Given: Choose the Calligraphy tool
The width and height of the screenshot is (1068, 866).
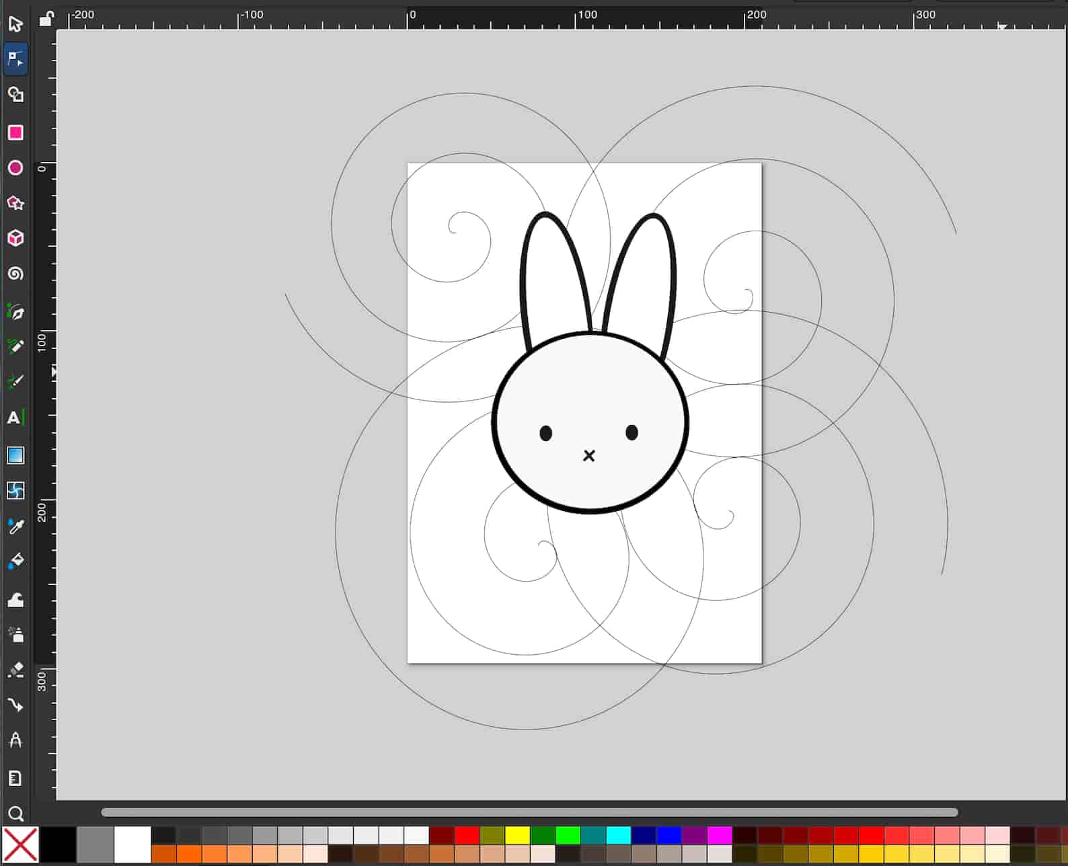Looking at the screenshot, I should click(15, 382).
